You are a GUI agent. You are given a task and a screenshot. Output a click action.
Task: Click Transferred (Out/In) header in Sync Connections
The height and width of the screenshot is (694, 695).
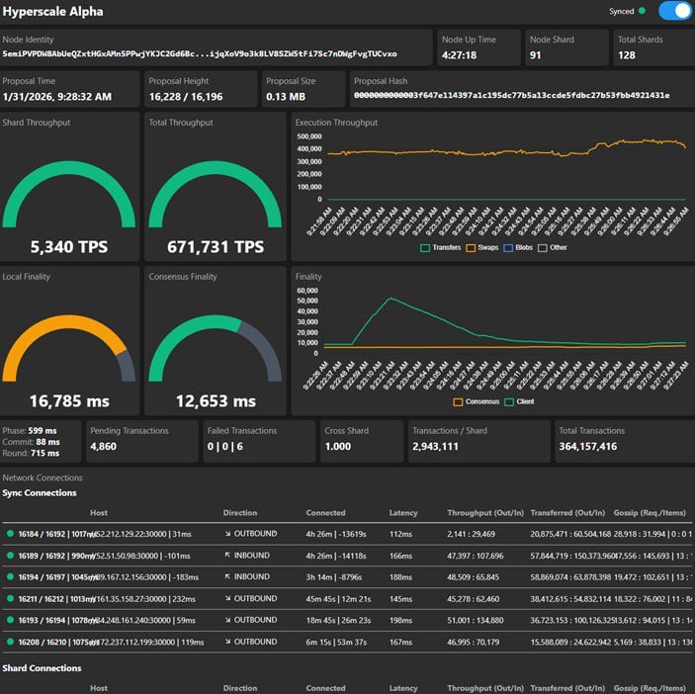click(x=567, y=513)
